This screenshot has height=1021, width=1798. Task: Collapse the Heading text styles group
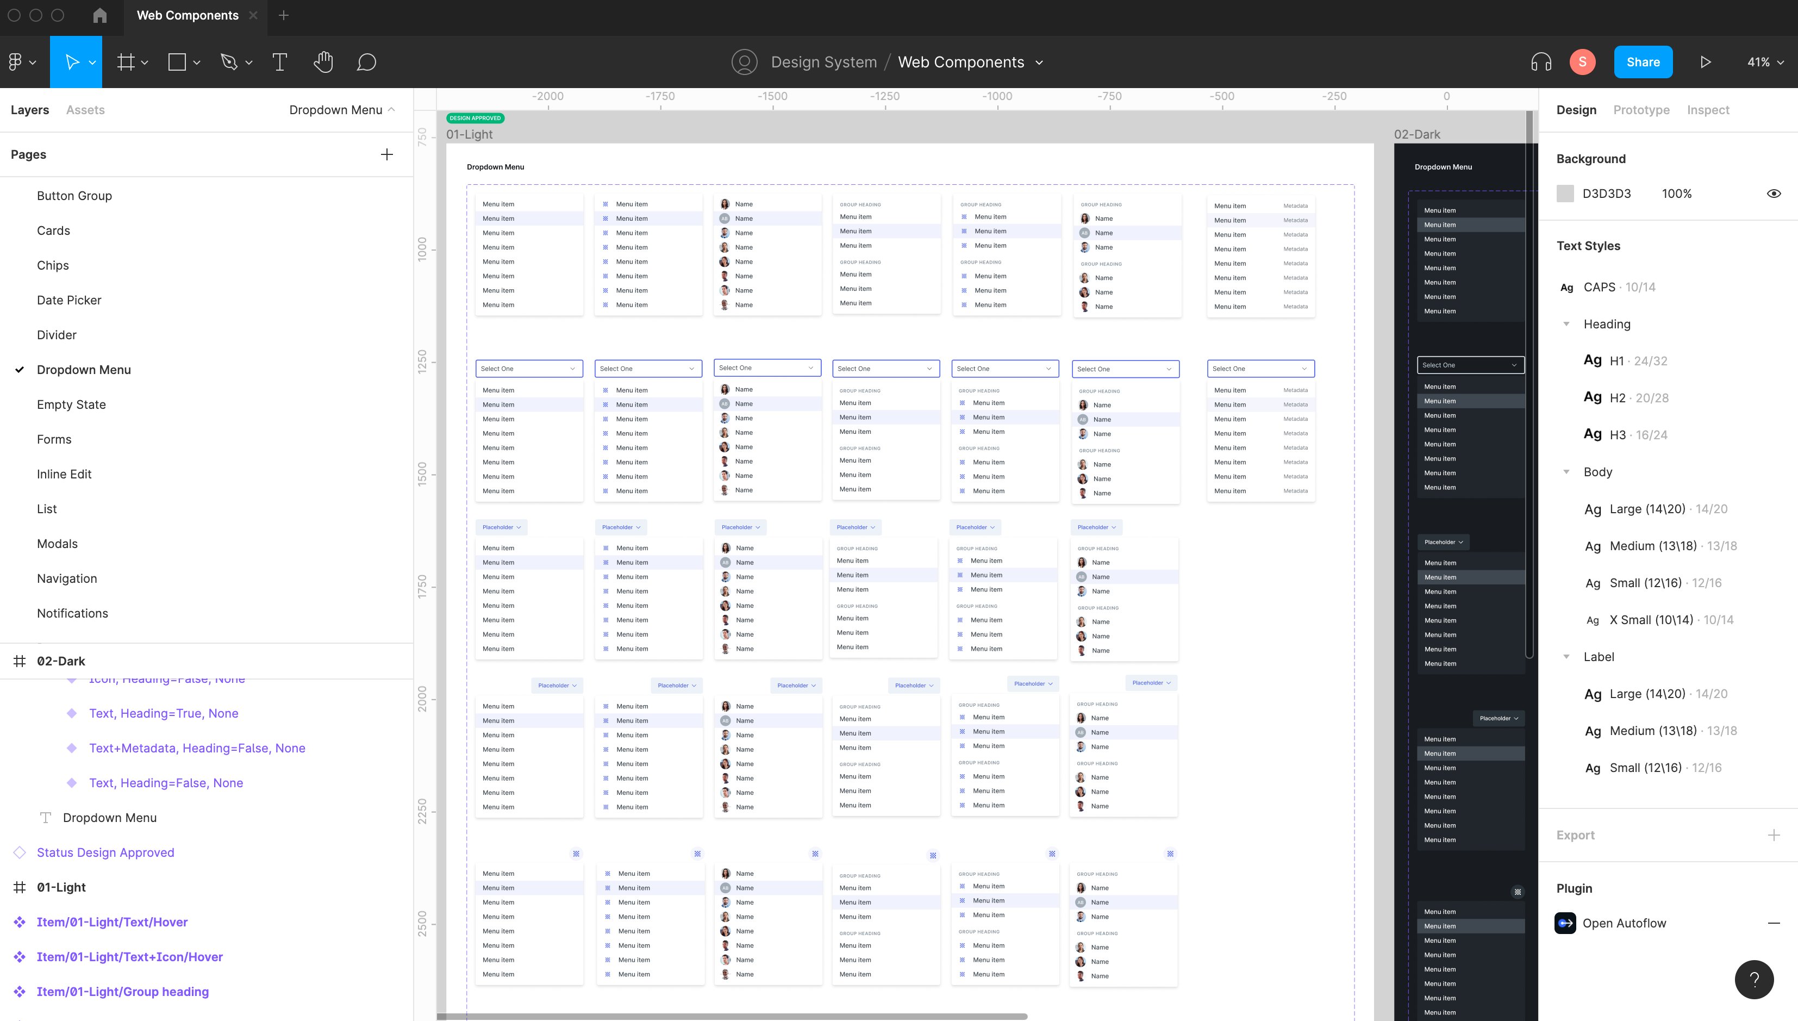[x=1566, y=324]
